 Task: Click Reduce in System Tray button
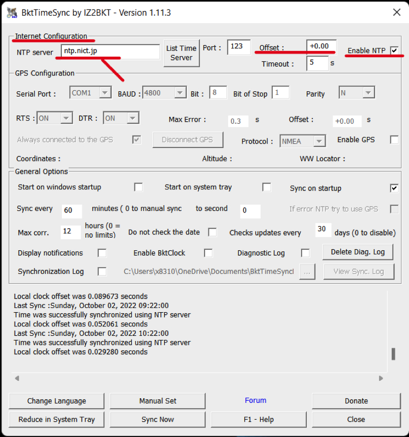pos(57,420)
